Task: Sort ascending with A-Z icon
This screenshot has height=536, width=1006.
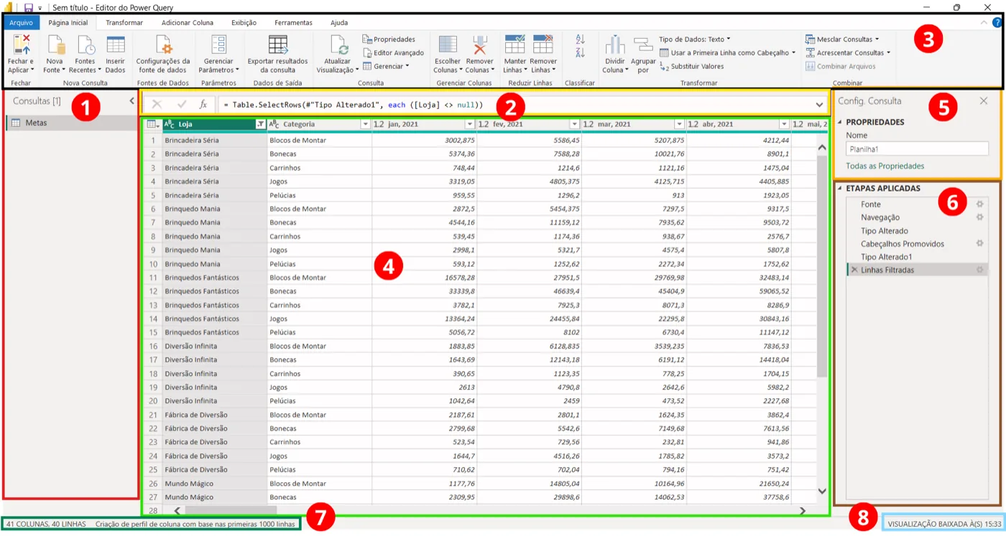Action: [x=581, y=39]
